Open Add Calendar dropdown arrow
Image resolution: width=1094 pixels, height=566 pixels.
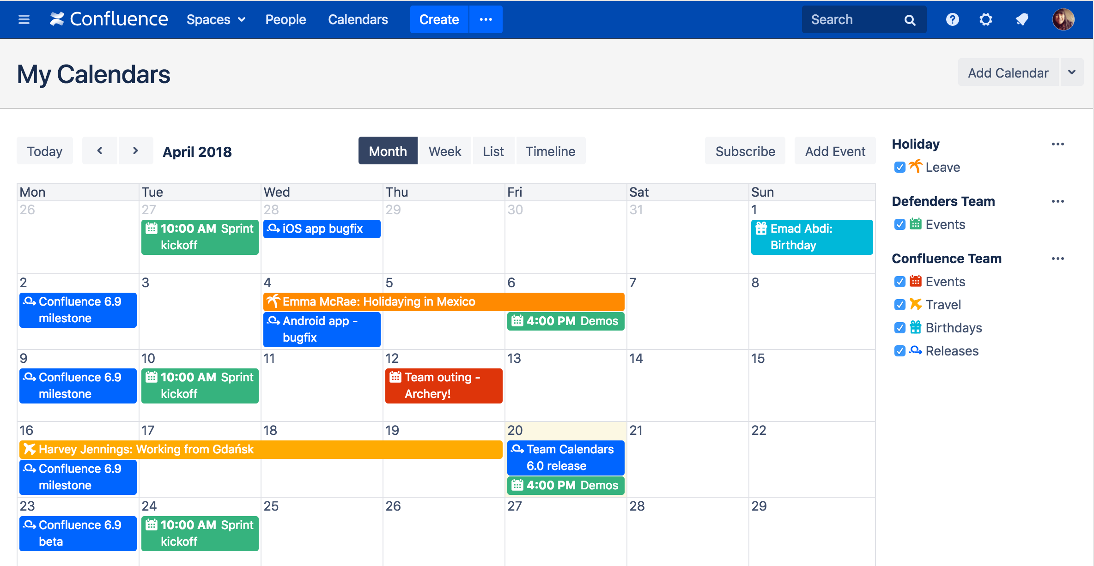point(1072,72)
